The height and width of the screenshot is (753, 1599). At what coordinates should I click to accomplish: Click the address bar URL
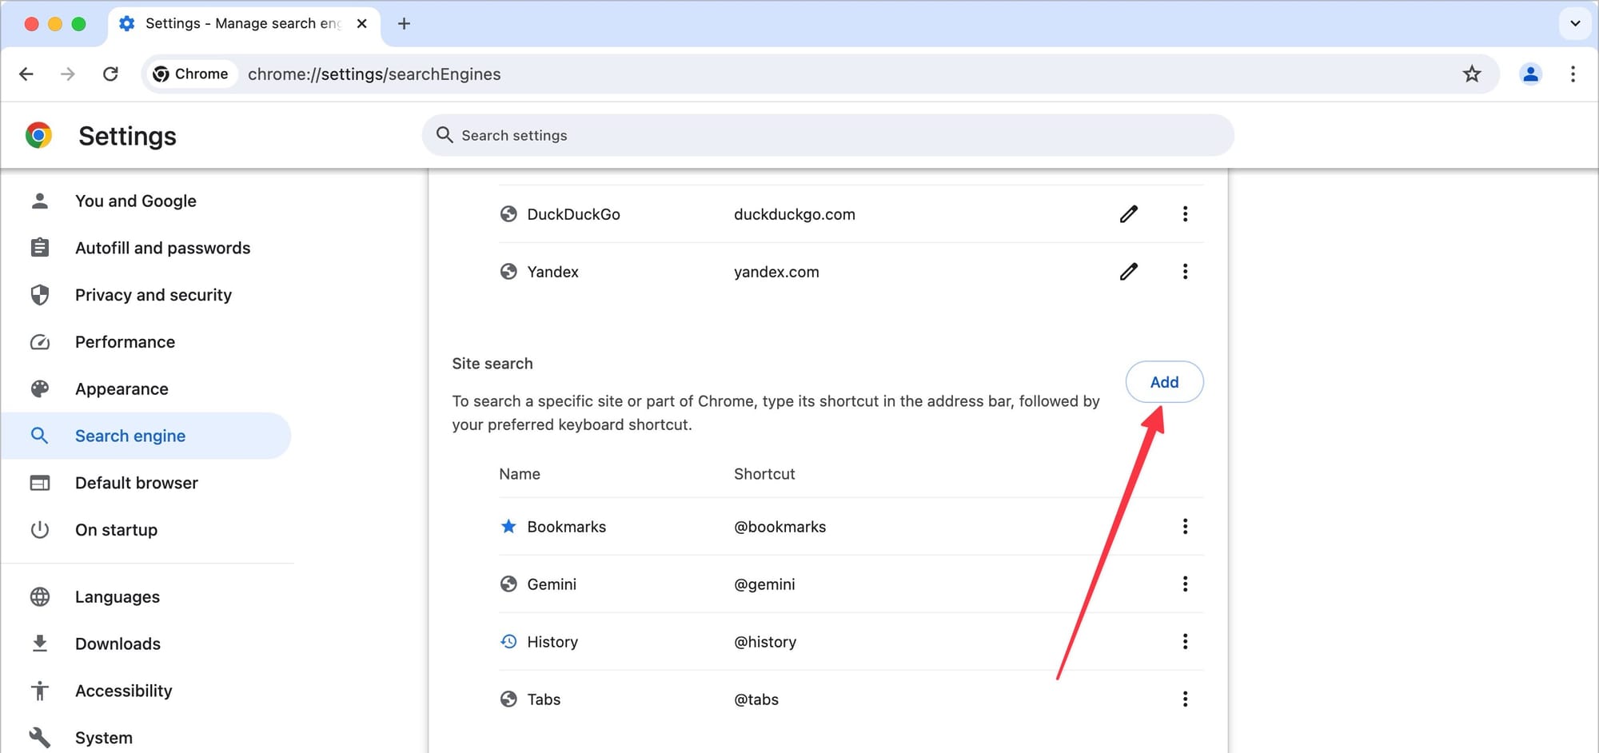[x=374, y=74]
